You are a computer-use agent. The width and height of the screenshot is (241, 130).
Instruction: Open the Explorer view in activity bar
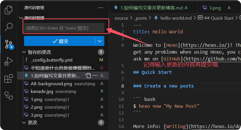[8, 10]
